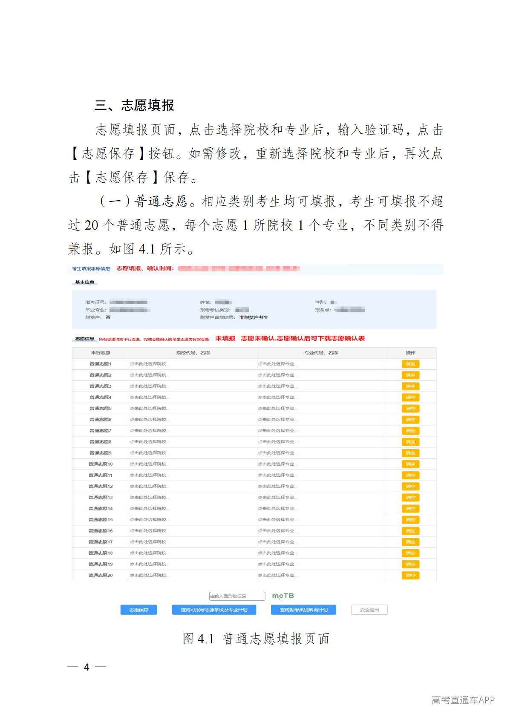
Task: Click the 图 4.1 普通志愿填报页面 caption
Action: (256, 638)
